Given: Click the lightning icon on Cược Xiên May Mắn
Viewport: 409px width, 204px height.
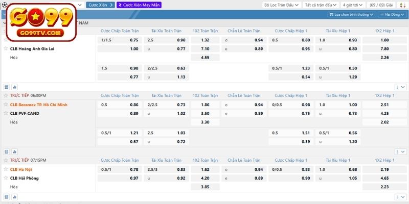Looking at the screenshot, I should tap(120, 5).
